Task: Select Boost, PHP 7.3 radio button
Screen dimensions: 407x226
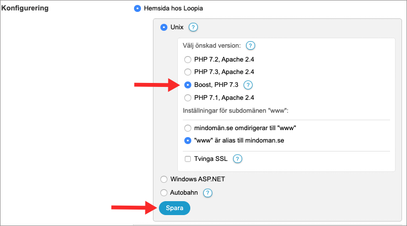Action: coord(188,85)
